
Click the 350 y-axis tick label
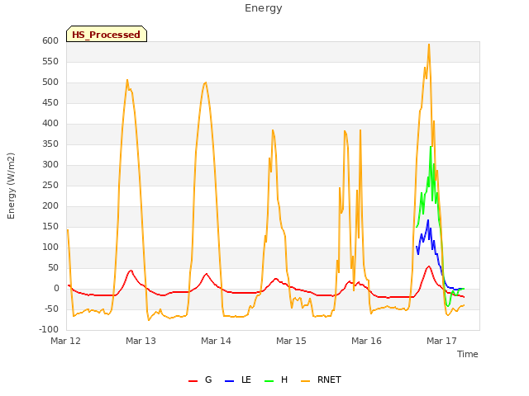pyautogui.click(x=50, y=144)
